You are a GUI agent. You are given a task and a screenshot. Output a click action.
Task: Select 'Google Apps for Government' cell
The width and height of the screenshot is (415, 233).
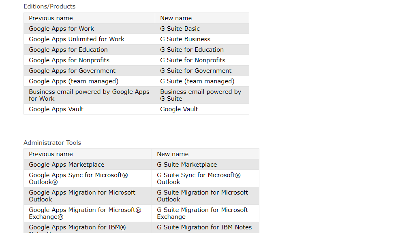click(x=89, y=71)
